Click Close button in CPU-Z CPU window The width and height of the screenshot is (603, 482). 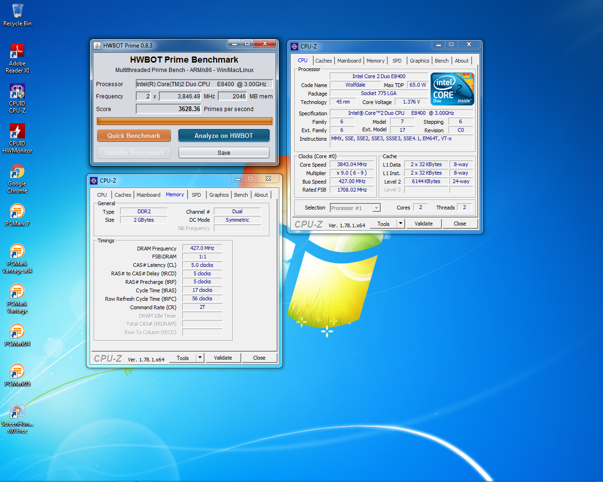(460, 224)
